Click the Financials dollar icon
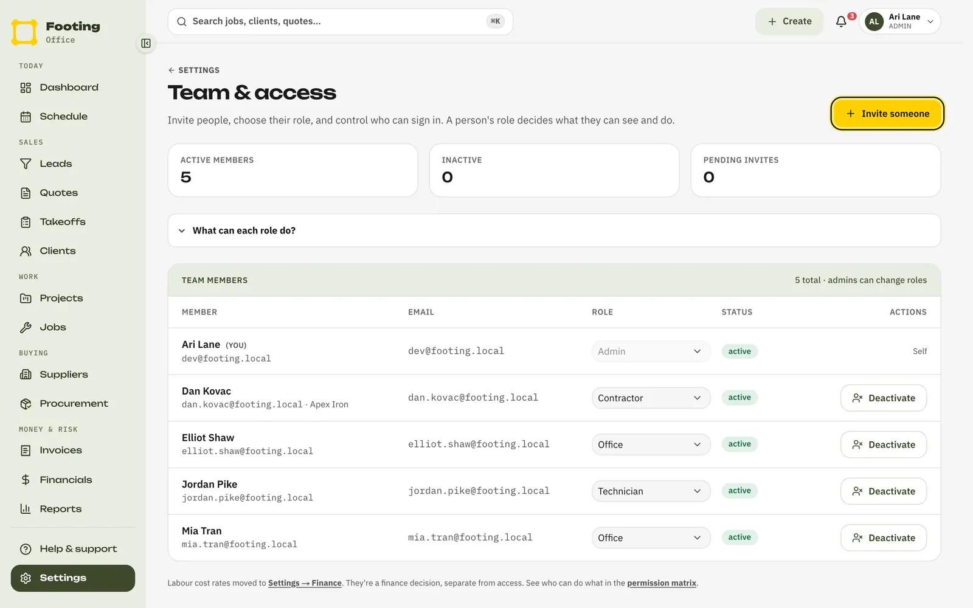The image size is (973, 608). click(26, 480)
